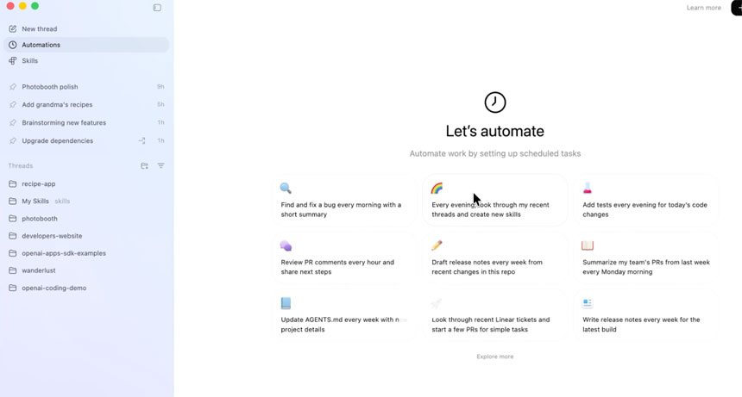Toggle the sidebar panel icon
742x397 pixels.
tap(157, 8)
